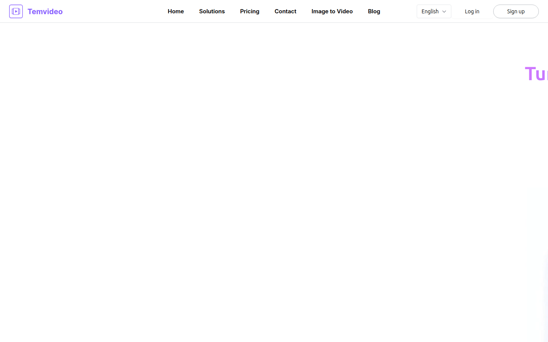Open Image to Video page
The height and width of the screenshot is (342, 548).
[x=332, y=11]
